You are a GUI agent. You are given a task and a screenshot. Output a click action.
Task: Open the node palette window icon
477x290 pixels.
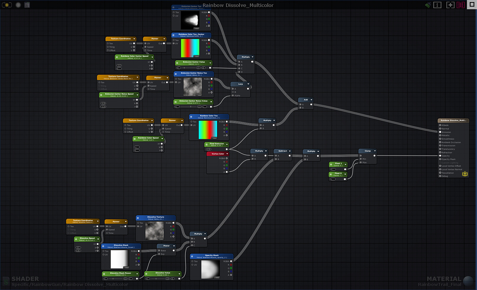pyautogui.click(x=27, y=5)
